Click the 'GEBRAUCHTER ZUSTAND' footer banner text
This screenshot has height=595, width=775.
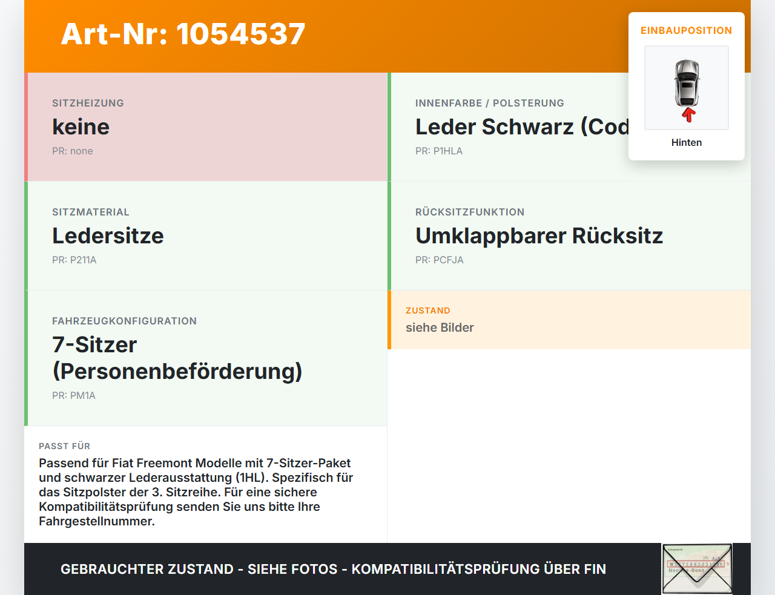[333, 569]
